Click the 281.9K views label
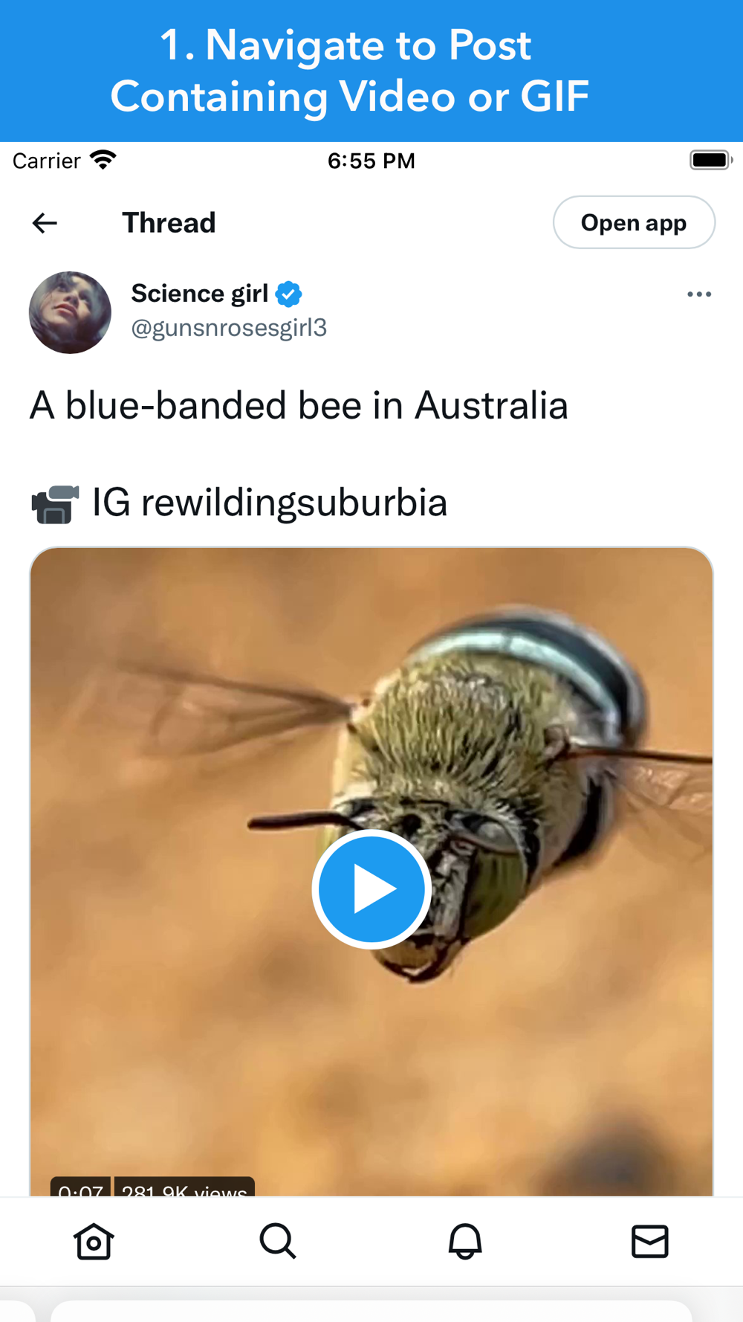743x1322 pixels. [x=184, y=1187]
